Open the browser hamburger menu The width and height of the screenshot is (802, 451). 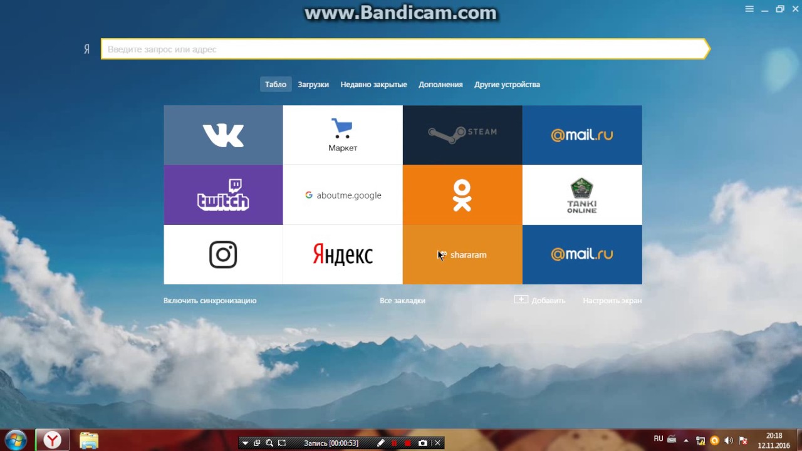pyautogui.click(x=749, y=9)
